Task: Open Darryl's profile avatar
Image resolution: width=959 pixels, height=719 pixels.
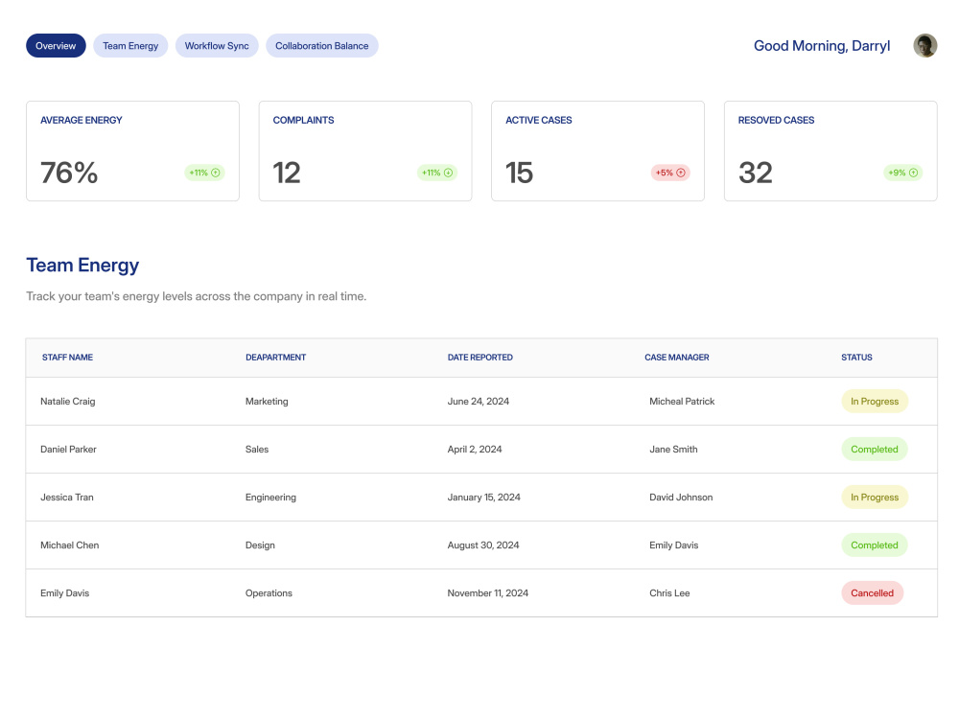Action: click(x=924, y=46)
